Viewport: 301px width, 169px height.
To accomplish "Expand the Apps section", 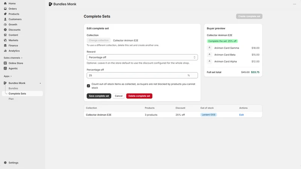I will tap(8, 76).
